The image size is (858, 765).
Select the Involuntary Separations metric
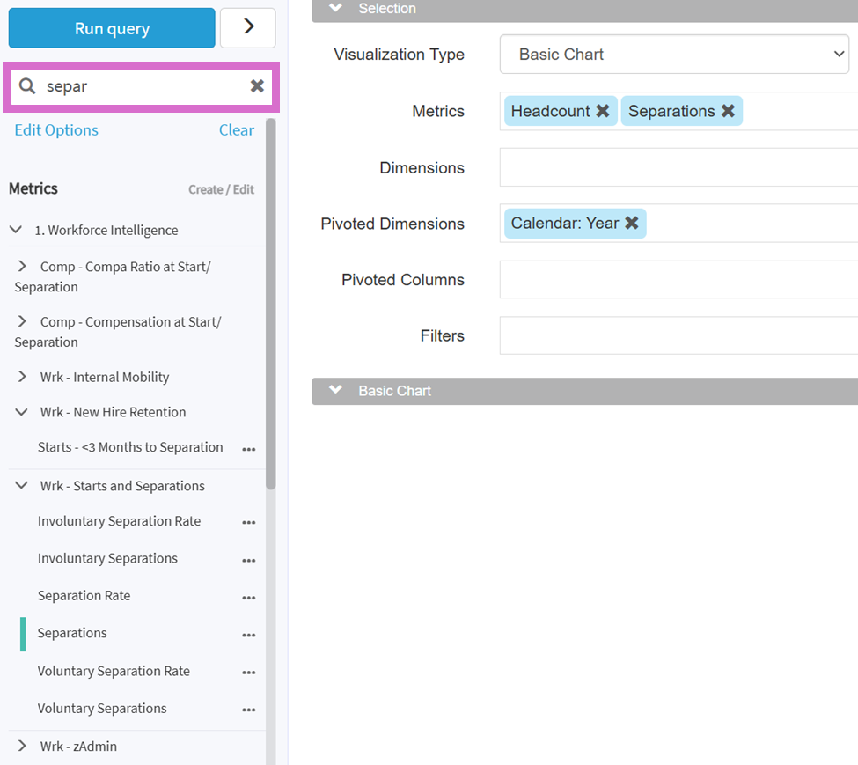point(107,558)
